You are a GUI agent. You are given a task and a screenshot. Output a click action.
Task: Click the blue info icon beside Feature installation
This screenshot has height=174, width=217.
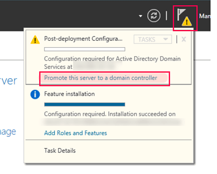[x=35, y=94]
